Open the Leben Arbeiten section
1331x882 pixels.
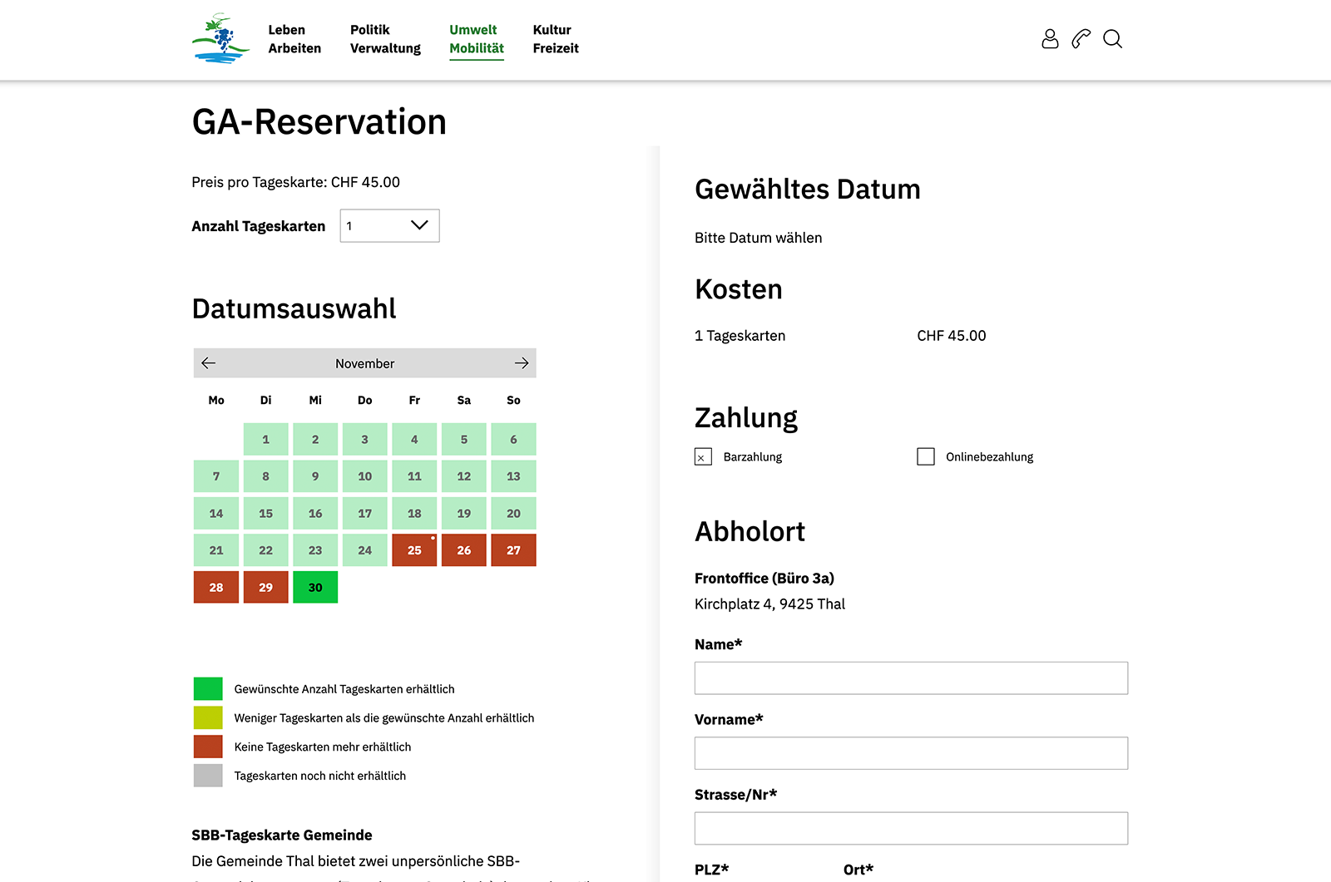click(294, 39)
